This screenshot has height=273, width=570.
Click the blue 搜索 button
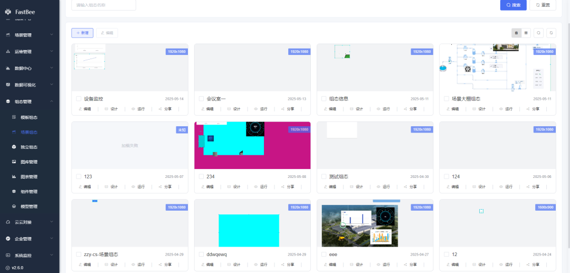513,5
